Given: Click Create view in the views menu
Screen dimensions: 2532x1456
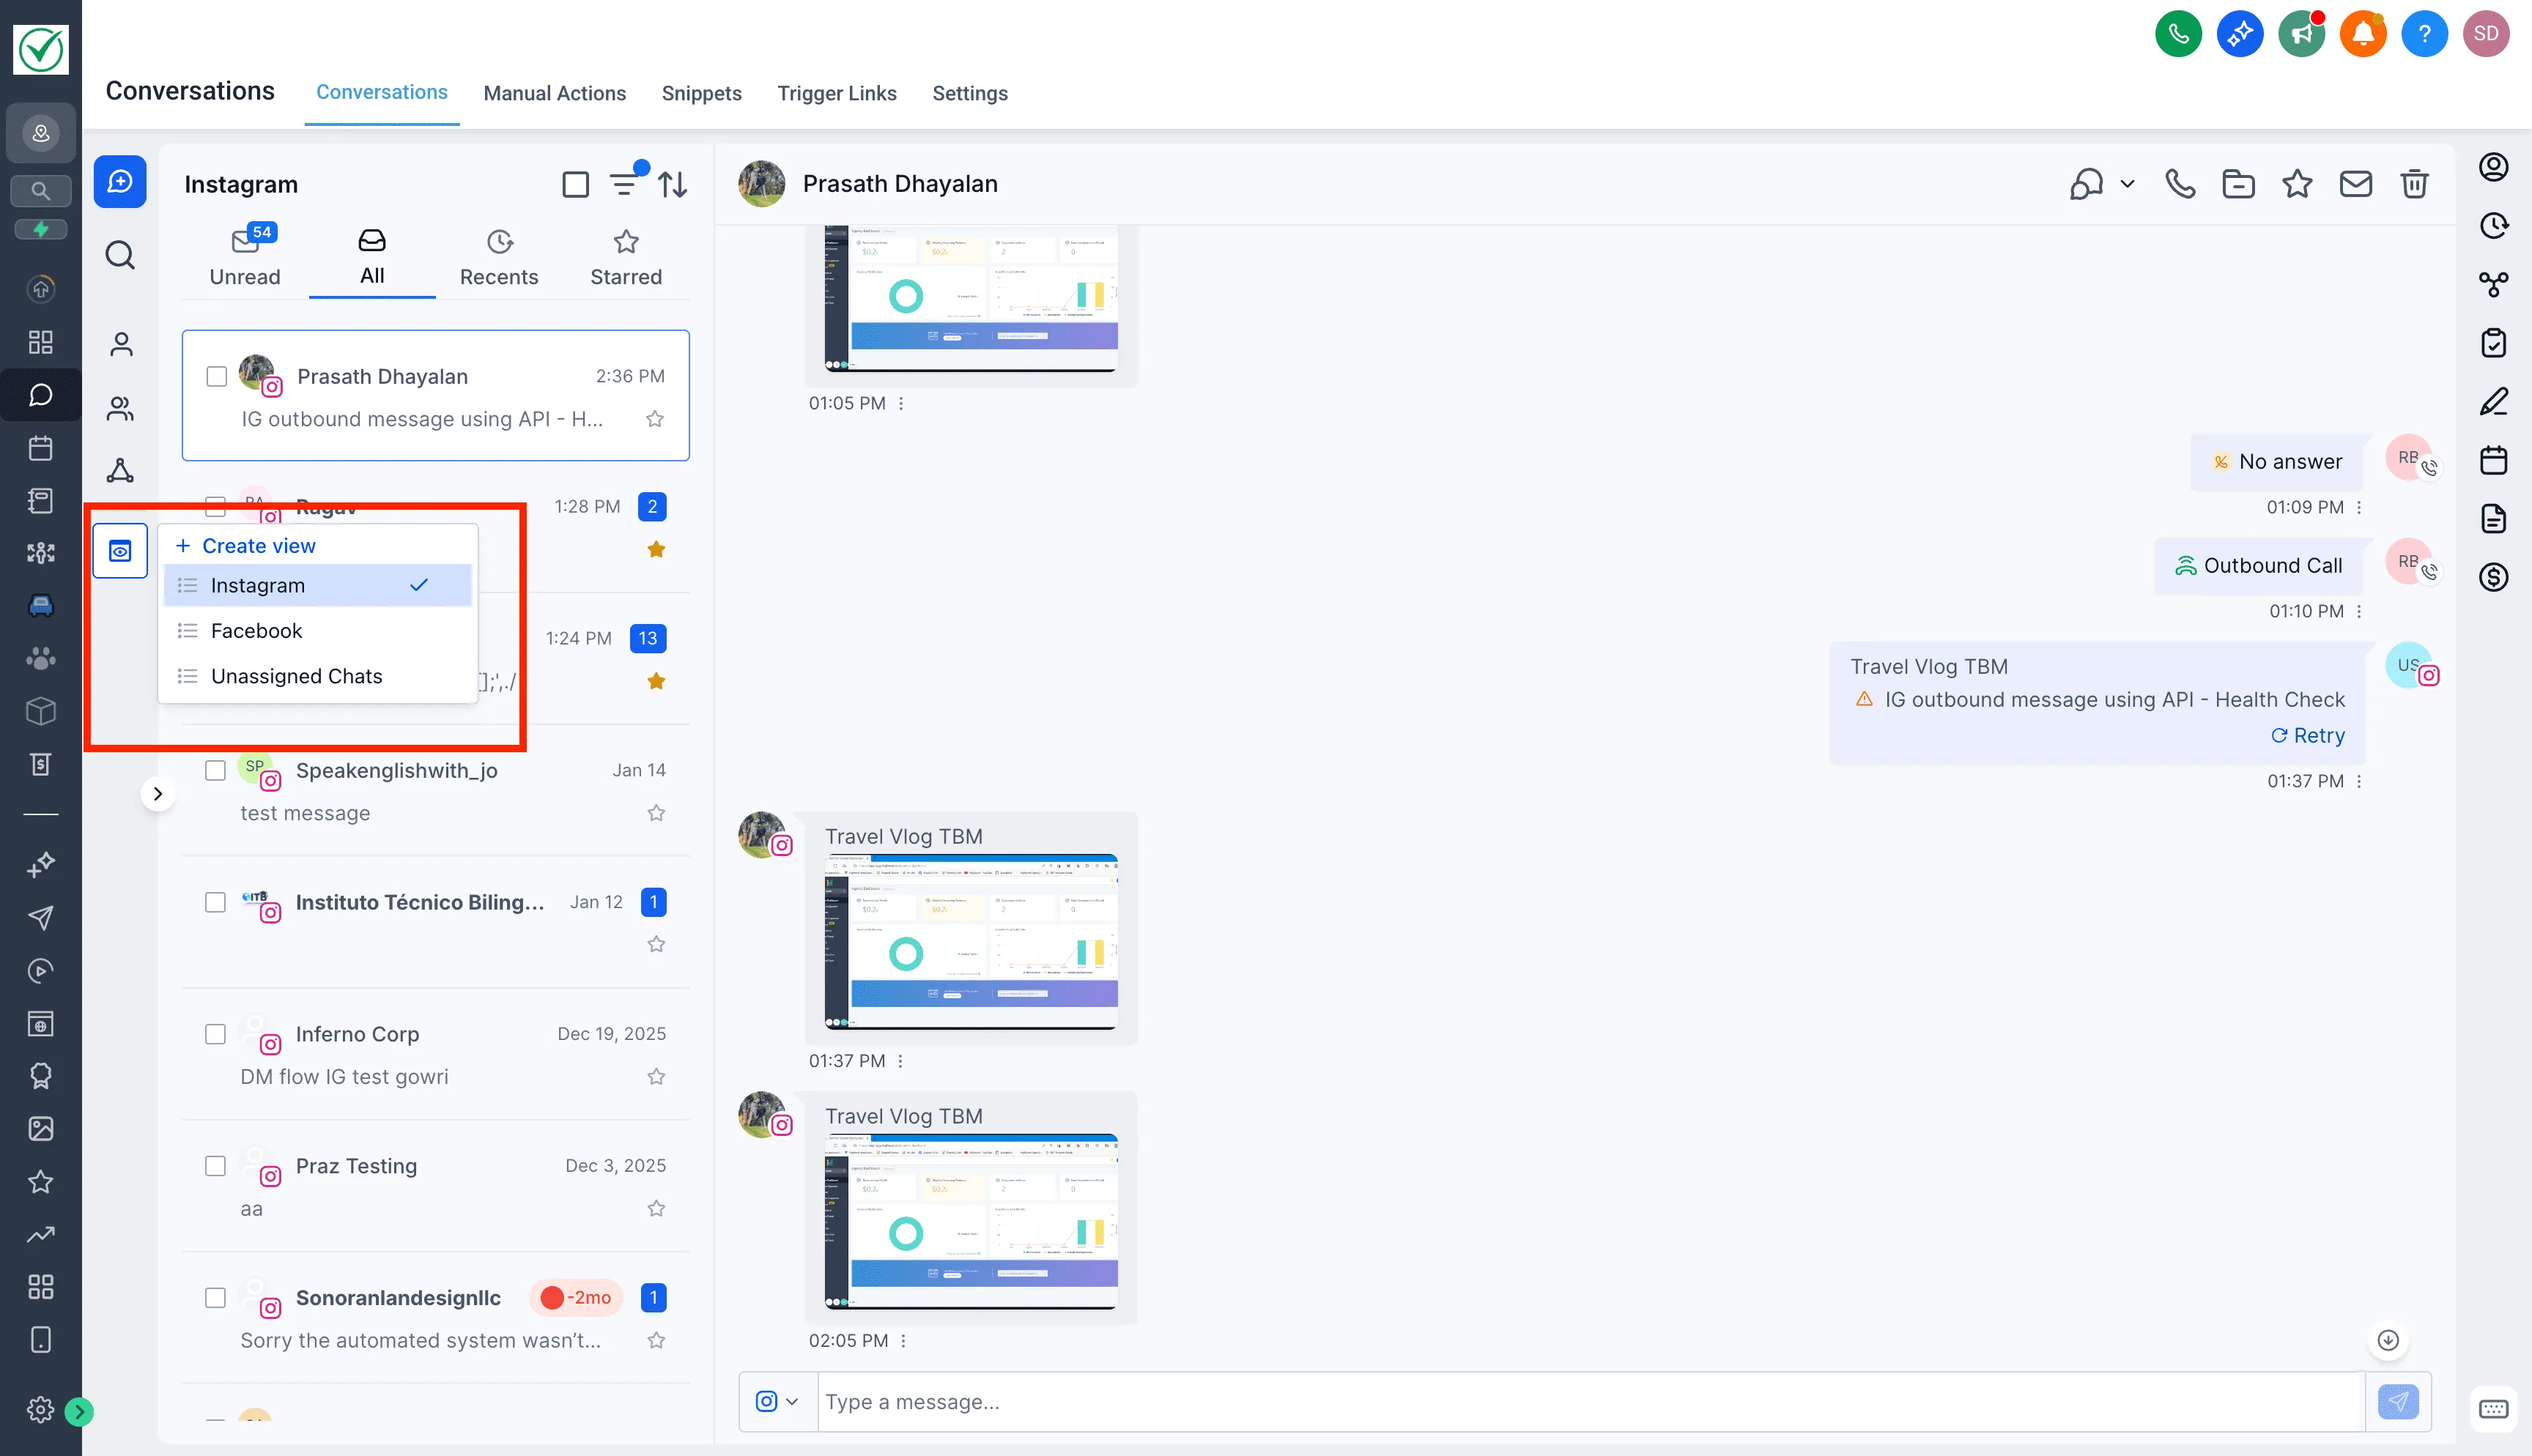Looking at the screenshot, I should (x=257, y=546).
